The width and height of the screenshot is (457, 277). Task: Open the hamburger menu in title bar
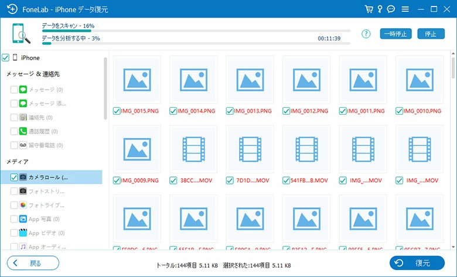[x=405, y=9]
